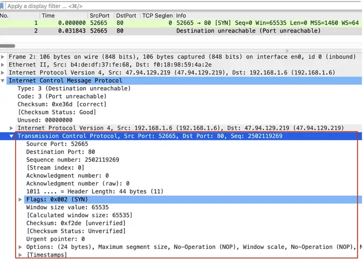Select inner IPv4 line Dst 47.94.129.219
The height and width of the screenshot is (260, 363).
coord(181,128)
